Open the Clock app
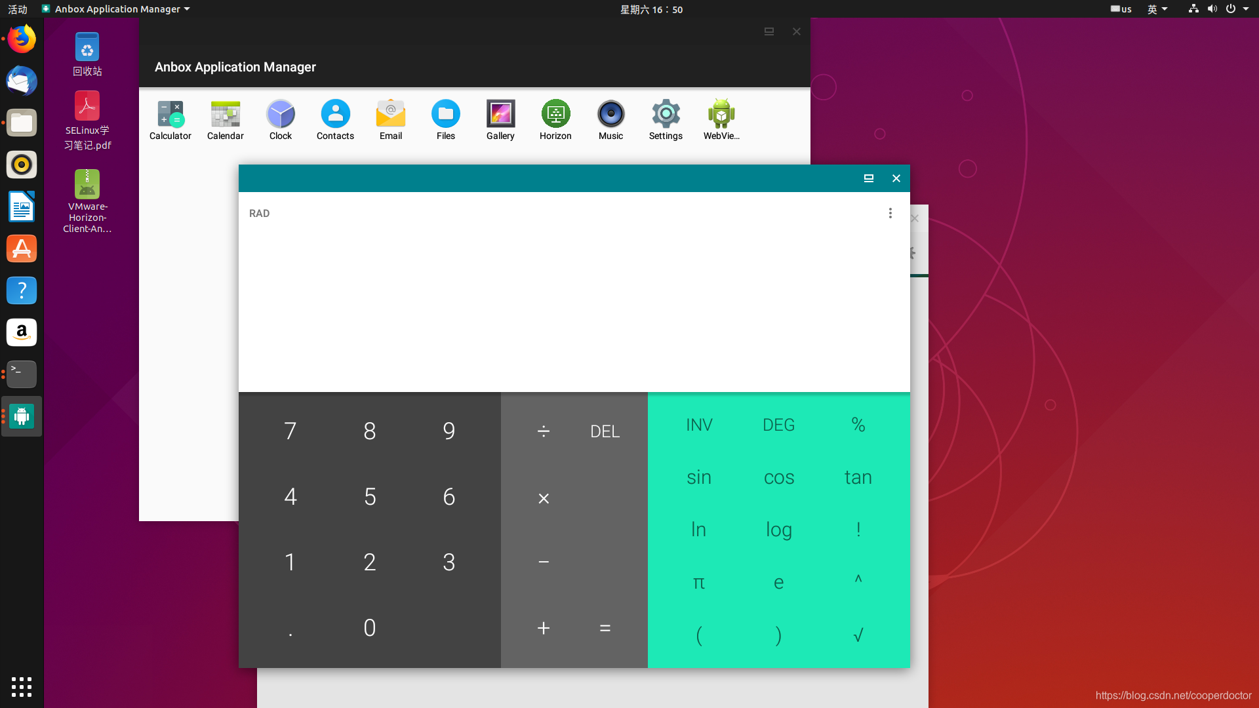Image resolution: width=1259 pixels, height=708 pixels. [280, 119]
